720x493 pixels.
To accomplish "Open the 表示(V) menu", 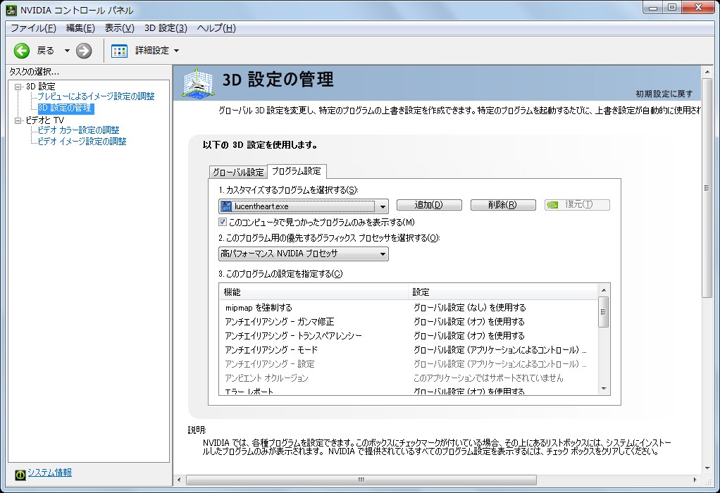I will click(x=119, y=28).
